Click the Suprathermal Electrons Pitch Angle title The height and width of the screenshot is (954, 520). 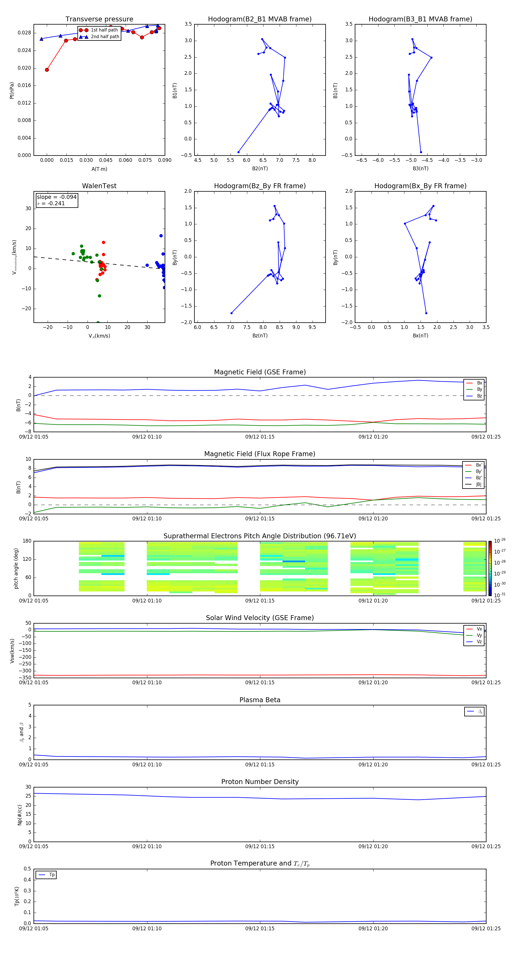pos(260,536)
